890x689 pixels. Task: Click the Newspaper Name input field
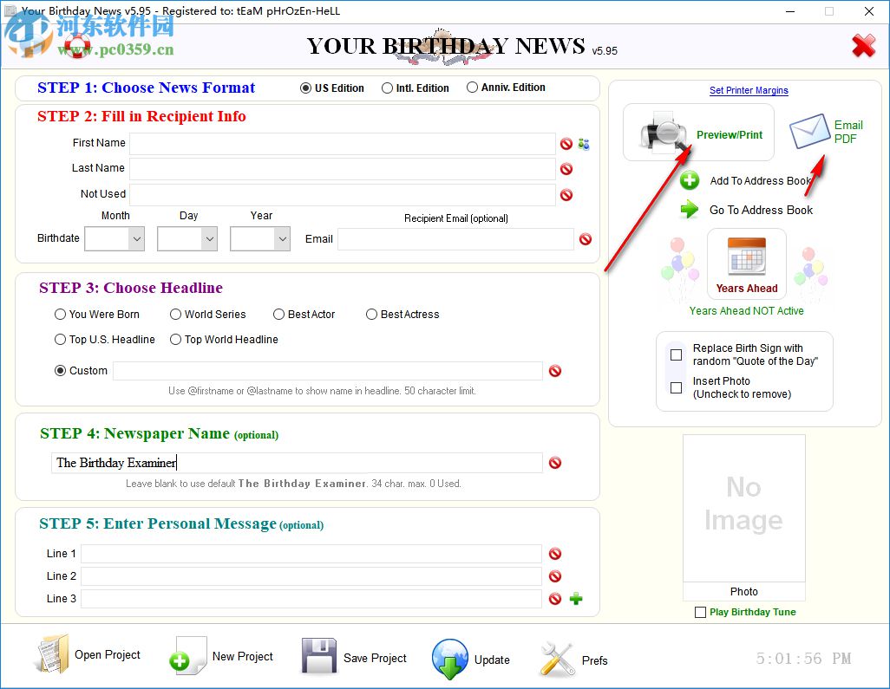pos(295,463)
